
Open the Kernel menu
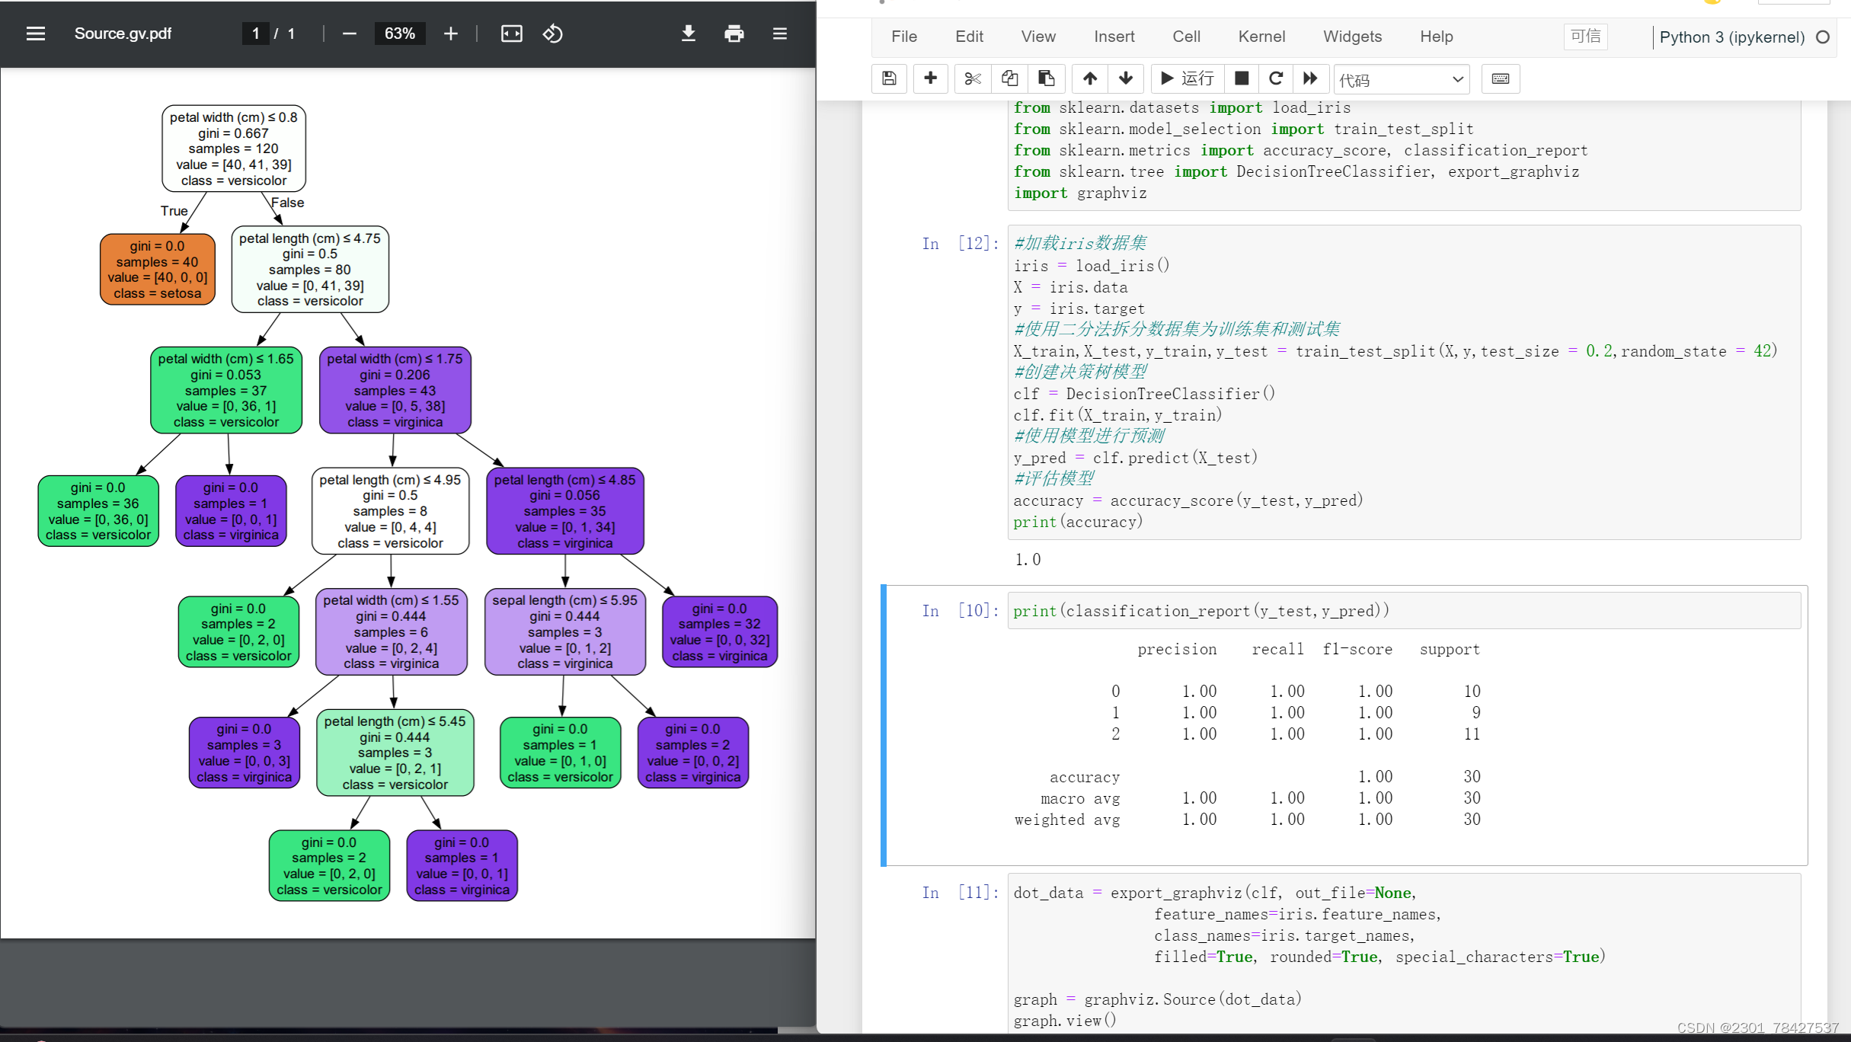click(1261, 37)
